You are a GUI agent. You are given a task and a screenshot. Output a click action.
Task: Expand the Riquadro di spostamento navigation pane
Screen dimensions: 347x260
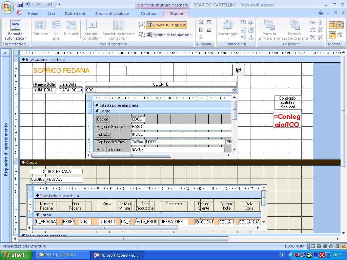5,53
